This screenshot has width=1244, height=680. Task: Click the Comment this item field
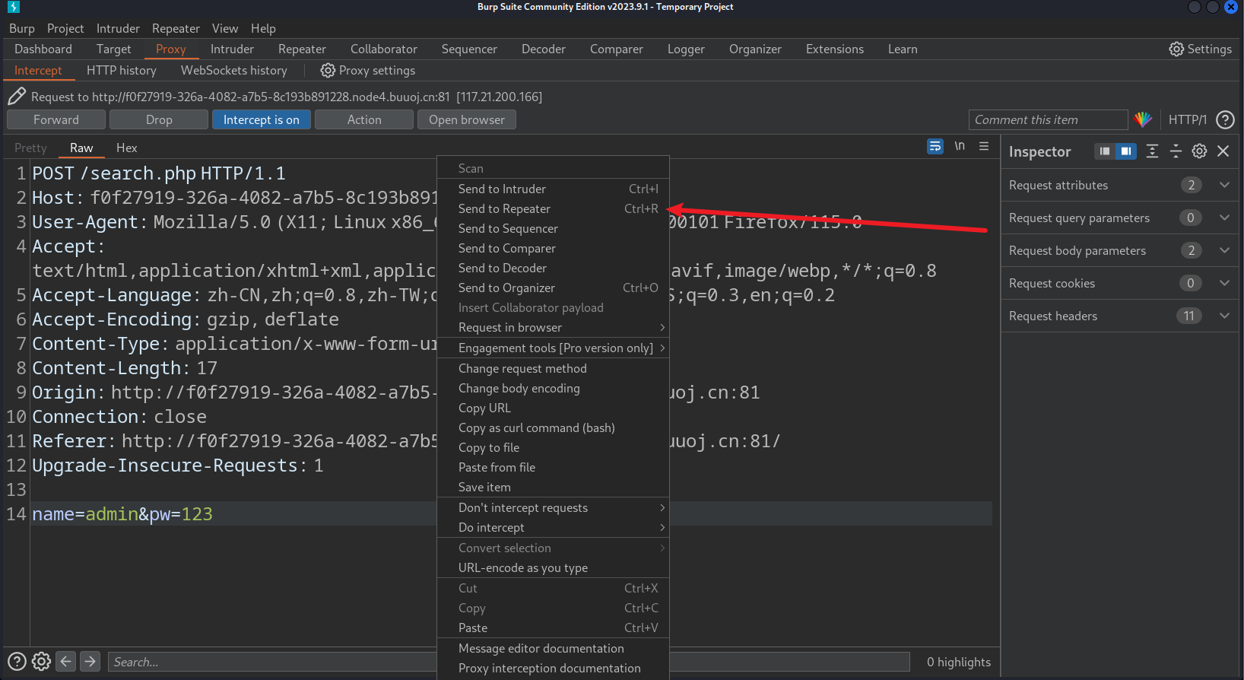(x=1048, y=119)
